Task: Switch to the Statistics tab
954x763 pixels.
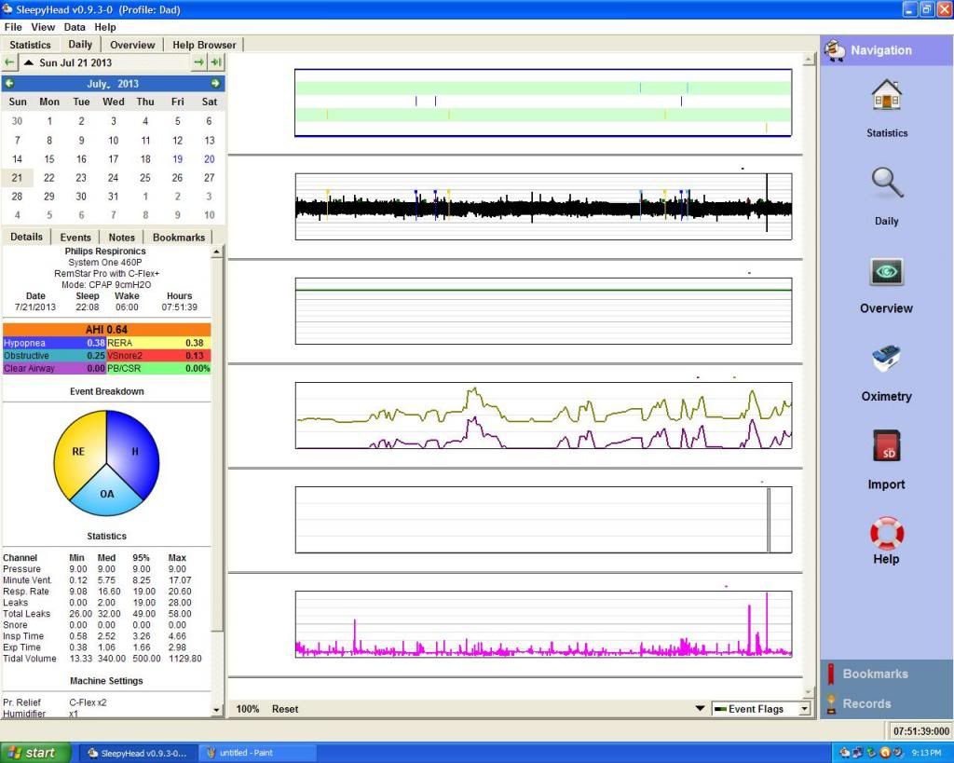Action: click(31, 45)
